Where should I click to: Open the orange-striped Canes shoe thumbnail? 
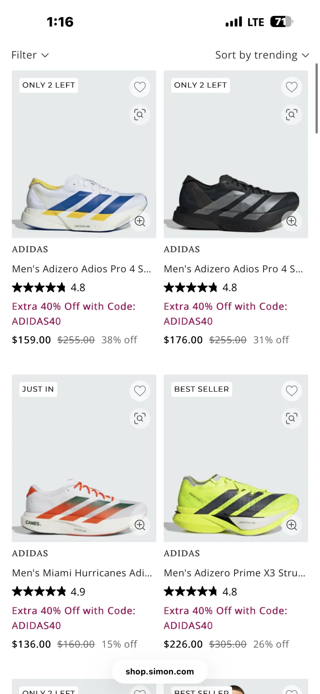pyautogui.click(x=84, y=458)
